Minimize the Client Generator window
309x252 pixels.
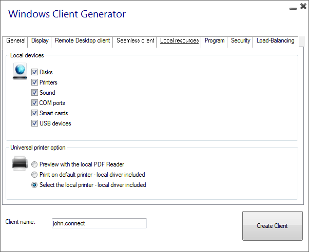[293, 9]
